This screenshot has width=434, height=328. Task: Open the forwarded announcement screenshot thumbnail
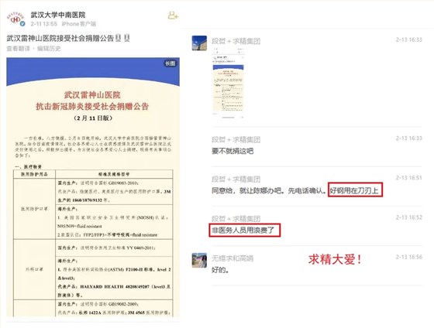click(x=228, y=84)
